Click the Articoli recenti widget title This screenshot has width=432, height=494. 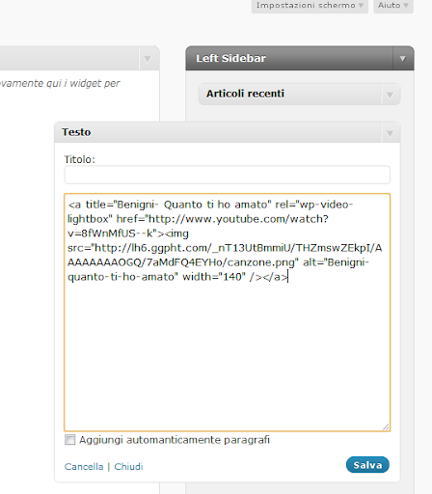245,94
